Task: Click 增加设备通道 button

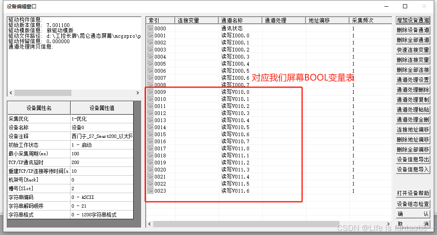Action: pyautogui.click(x=413, y=20)
